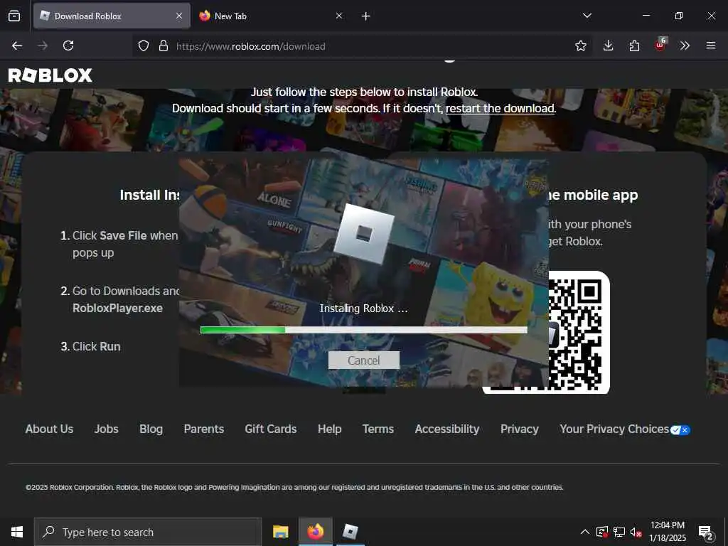Click the RobloxPlayer.exe file name text

pos(117,309)
